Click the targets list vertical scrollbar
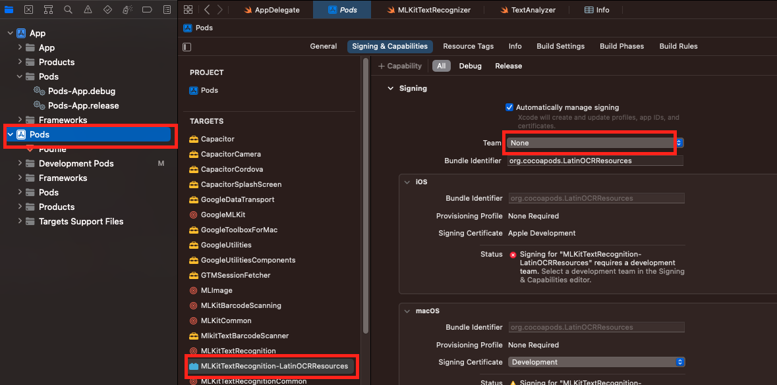777x385 pixels. click(366, 195)
